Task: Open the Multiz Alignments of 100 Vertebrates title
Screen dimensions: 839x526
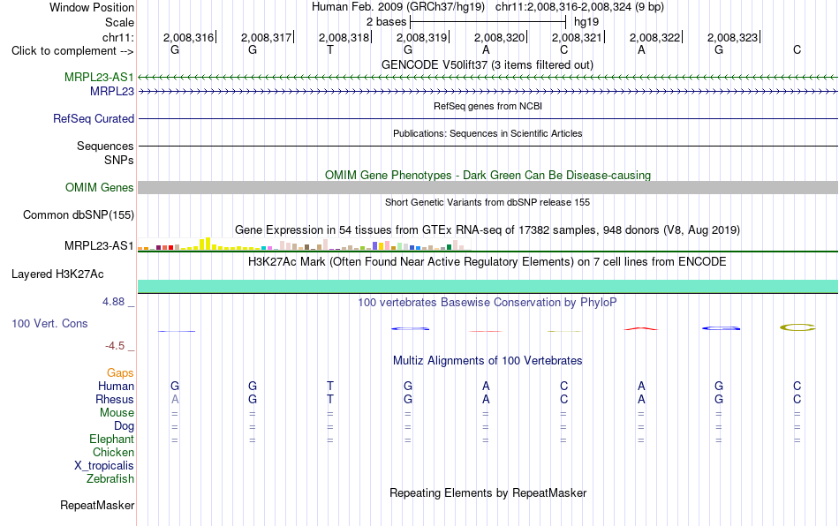Action: [x=488, y=360]
